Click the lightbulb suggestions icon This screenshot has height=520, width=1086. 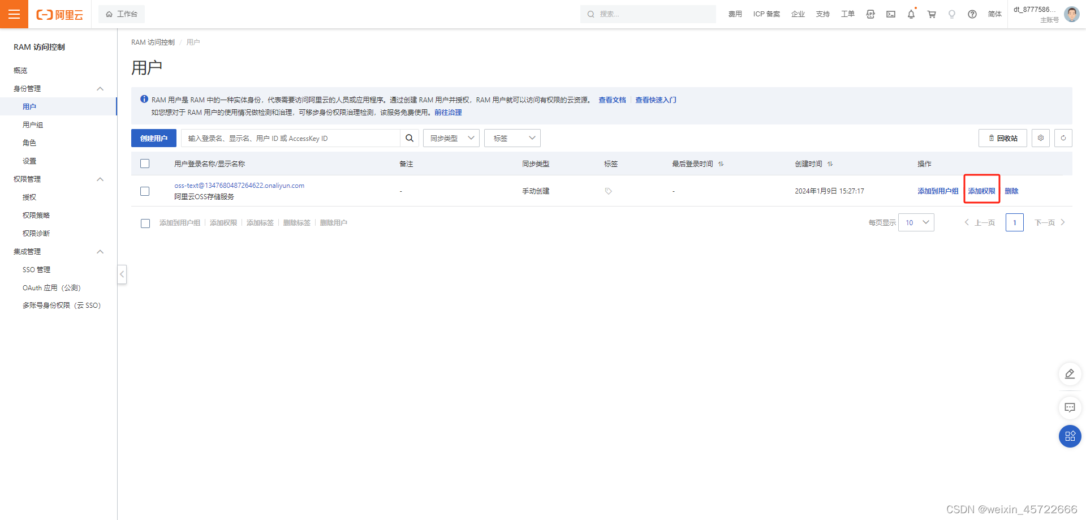(x=952, y=14)
